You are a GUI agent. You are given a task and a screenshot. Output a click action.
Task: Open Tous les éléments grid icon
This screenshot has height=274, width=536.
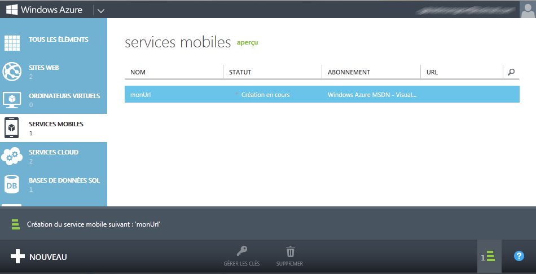click(12, 43)
